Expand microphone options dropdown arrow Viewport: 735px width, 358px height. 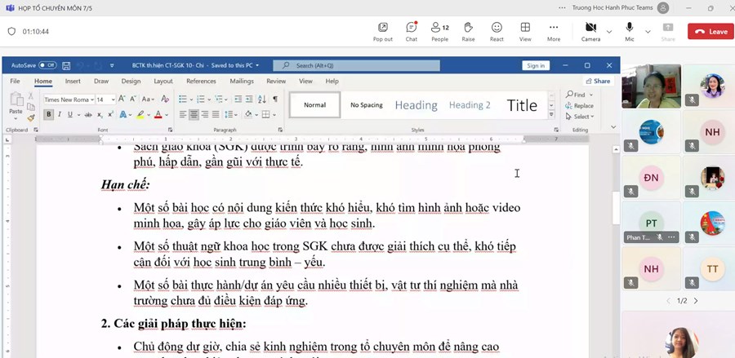[x=648, y=32]
